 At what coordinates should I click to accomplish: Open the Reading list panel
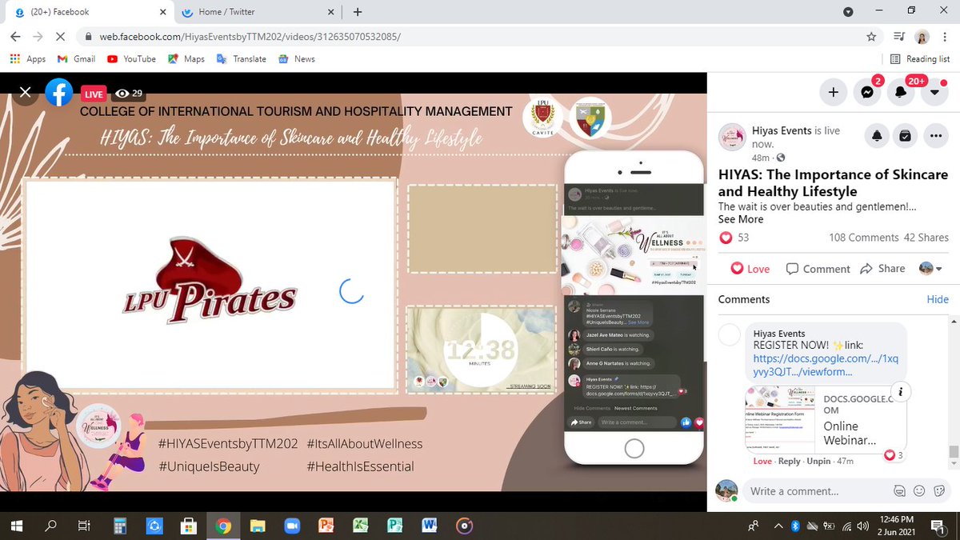click(x=920, y=58)
